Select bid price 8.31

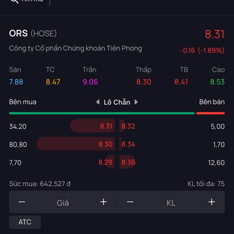(x=106, y=126)
